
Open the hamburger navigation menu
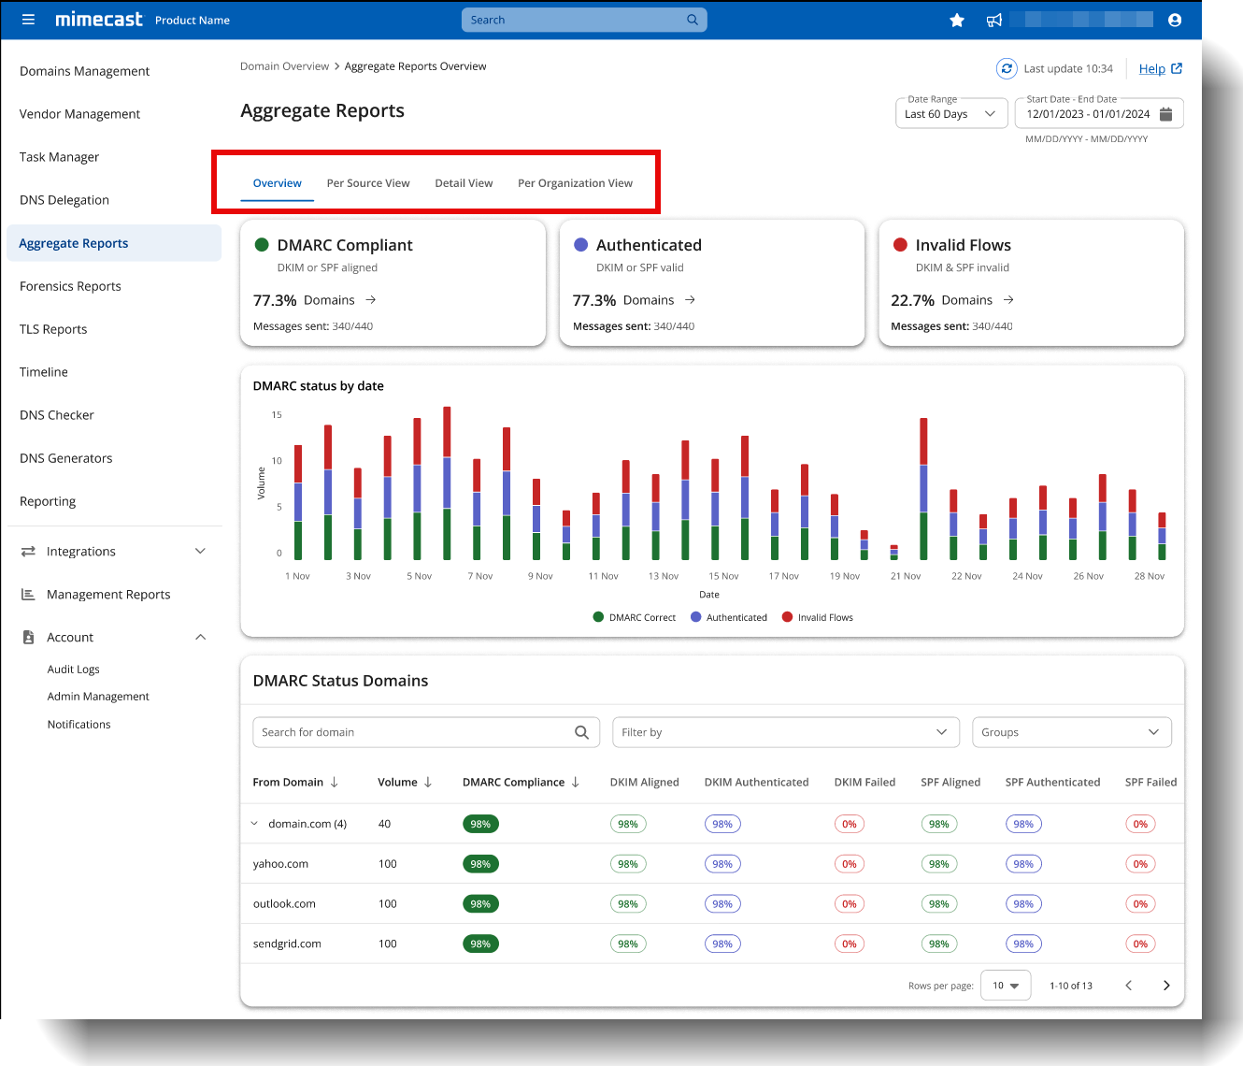click(28, 20)
